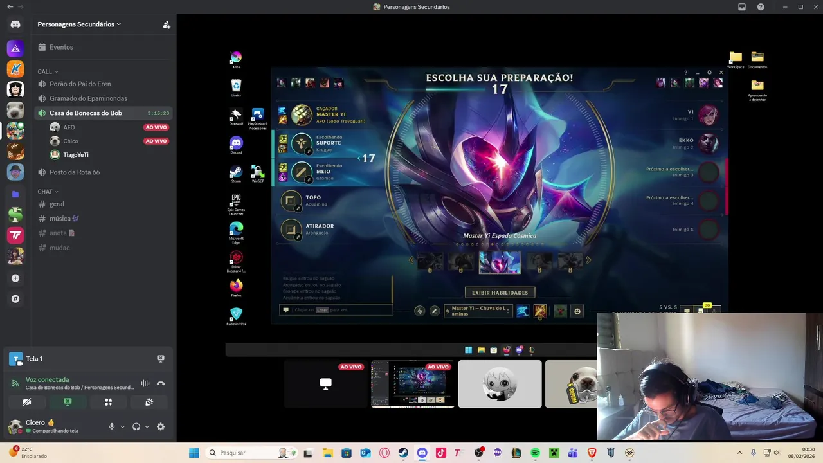This screenshot has width=823, height=463.
Task: Open the server folder icon in sidebar
Action: [15, 194]
